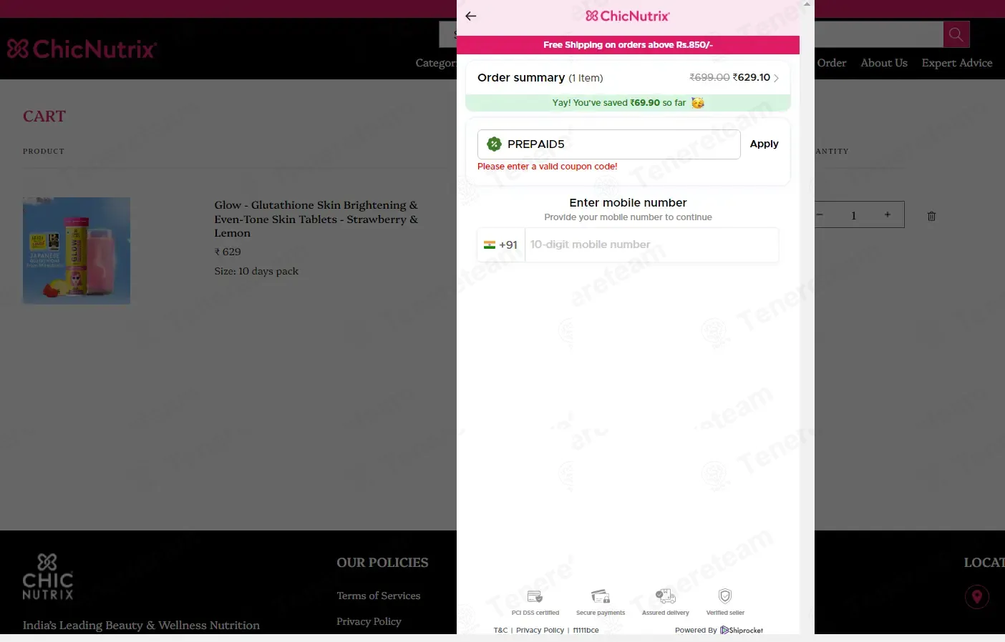Click the ChicNutrix site logo in header
This screenshot has height=642, width=1005.
coord(82,49)
